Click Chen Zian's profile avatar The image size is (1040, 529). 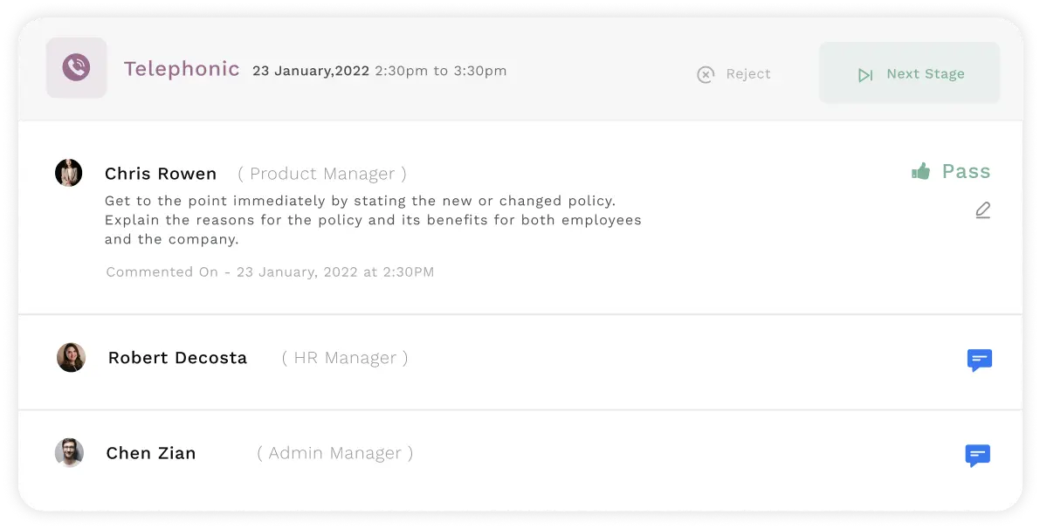[x=69, y=452]
